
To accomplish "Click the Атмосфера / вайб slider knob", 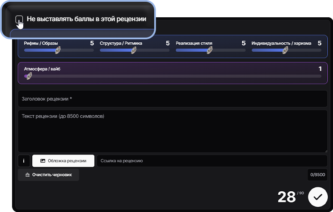I will coord(28,76).
